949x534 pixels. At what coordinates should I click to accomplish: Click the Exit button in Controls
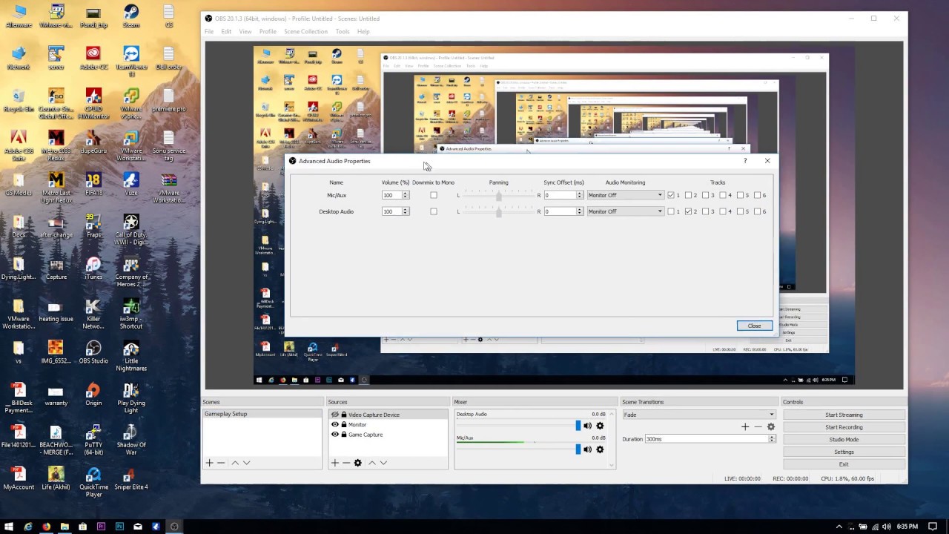click(844, 464)
